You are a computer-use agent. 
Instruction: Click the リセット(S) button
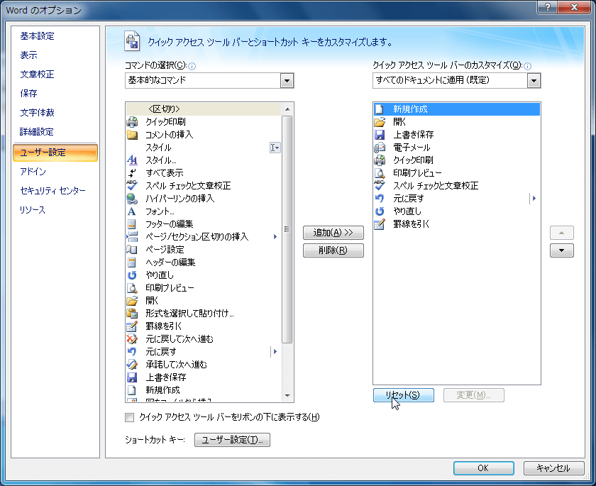(x=403, y=395)
